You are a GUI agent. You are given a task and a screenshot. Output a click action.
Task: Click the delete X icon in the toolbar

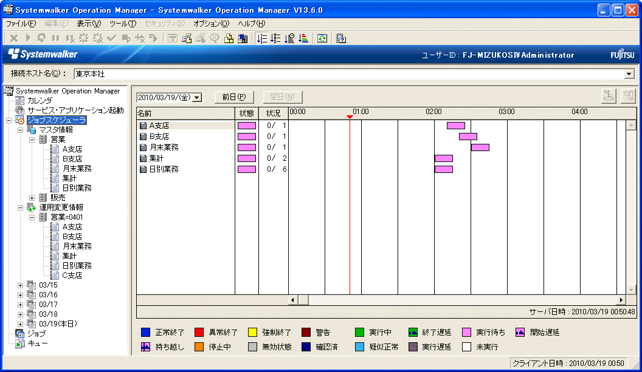click(x=14, y=38)
